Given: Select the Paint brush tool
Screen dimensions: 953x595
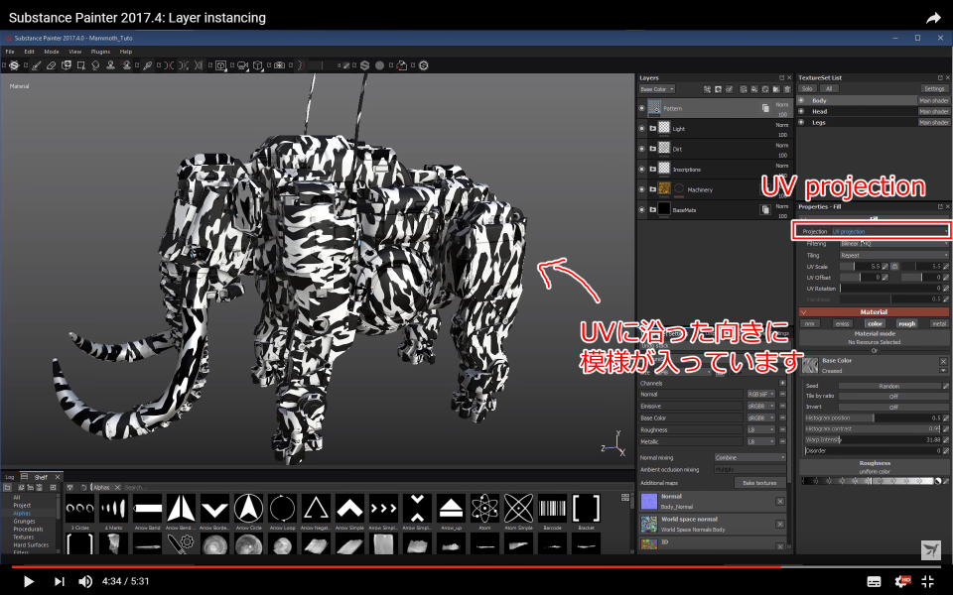Looking at the screenshot, I should 37,65.
